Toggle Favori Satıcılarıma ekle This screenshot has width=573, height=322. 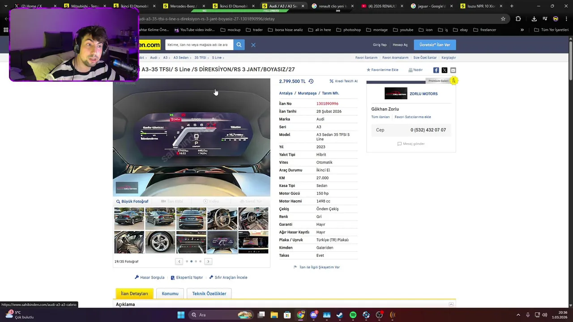(413, 117)
